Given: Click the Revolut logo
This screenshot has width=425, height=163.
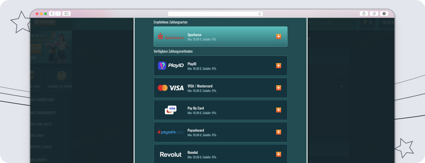Looking at the screenshot, I should tap(171, 155).
